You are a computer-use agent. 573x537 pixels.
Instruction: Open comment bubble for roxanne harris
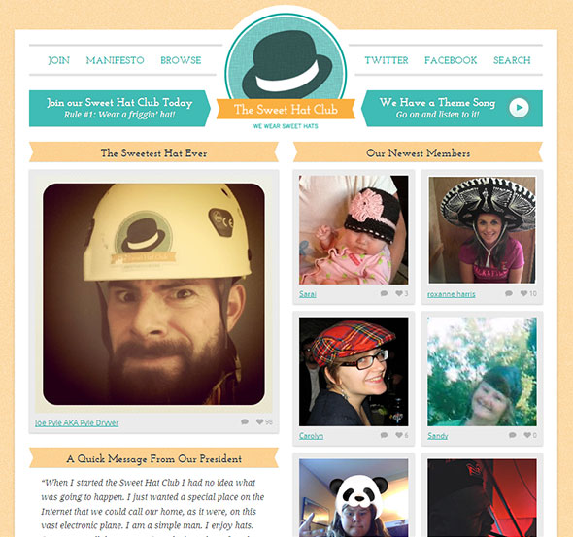(x=509, y=293)
